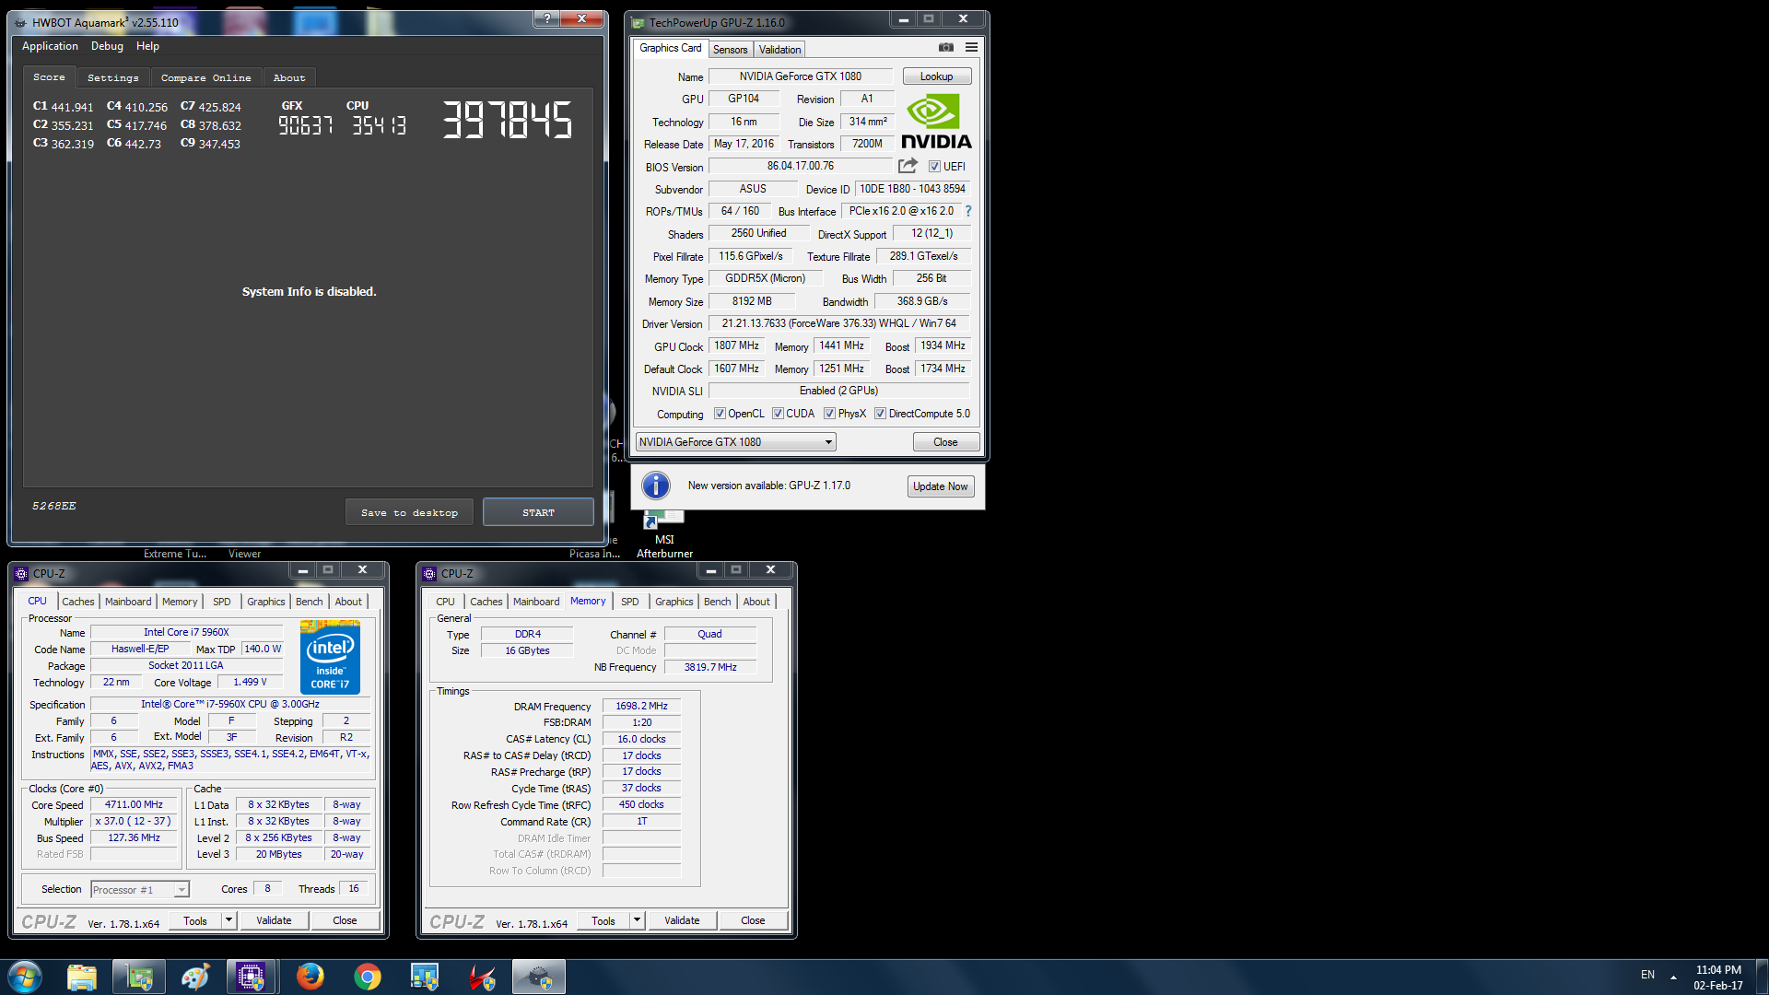Open the GPU-Z hamburger menu

click(971, 48)
